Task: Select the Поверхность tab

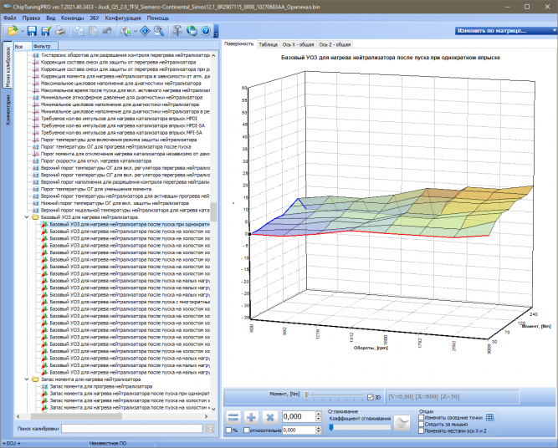Action: click(x=238, y=44)
